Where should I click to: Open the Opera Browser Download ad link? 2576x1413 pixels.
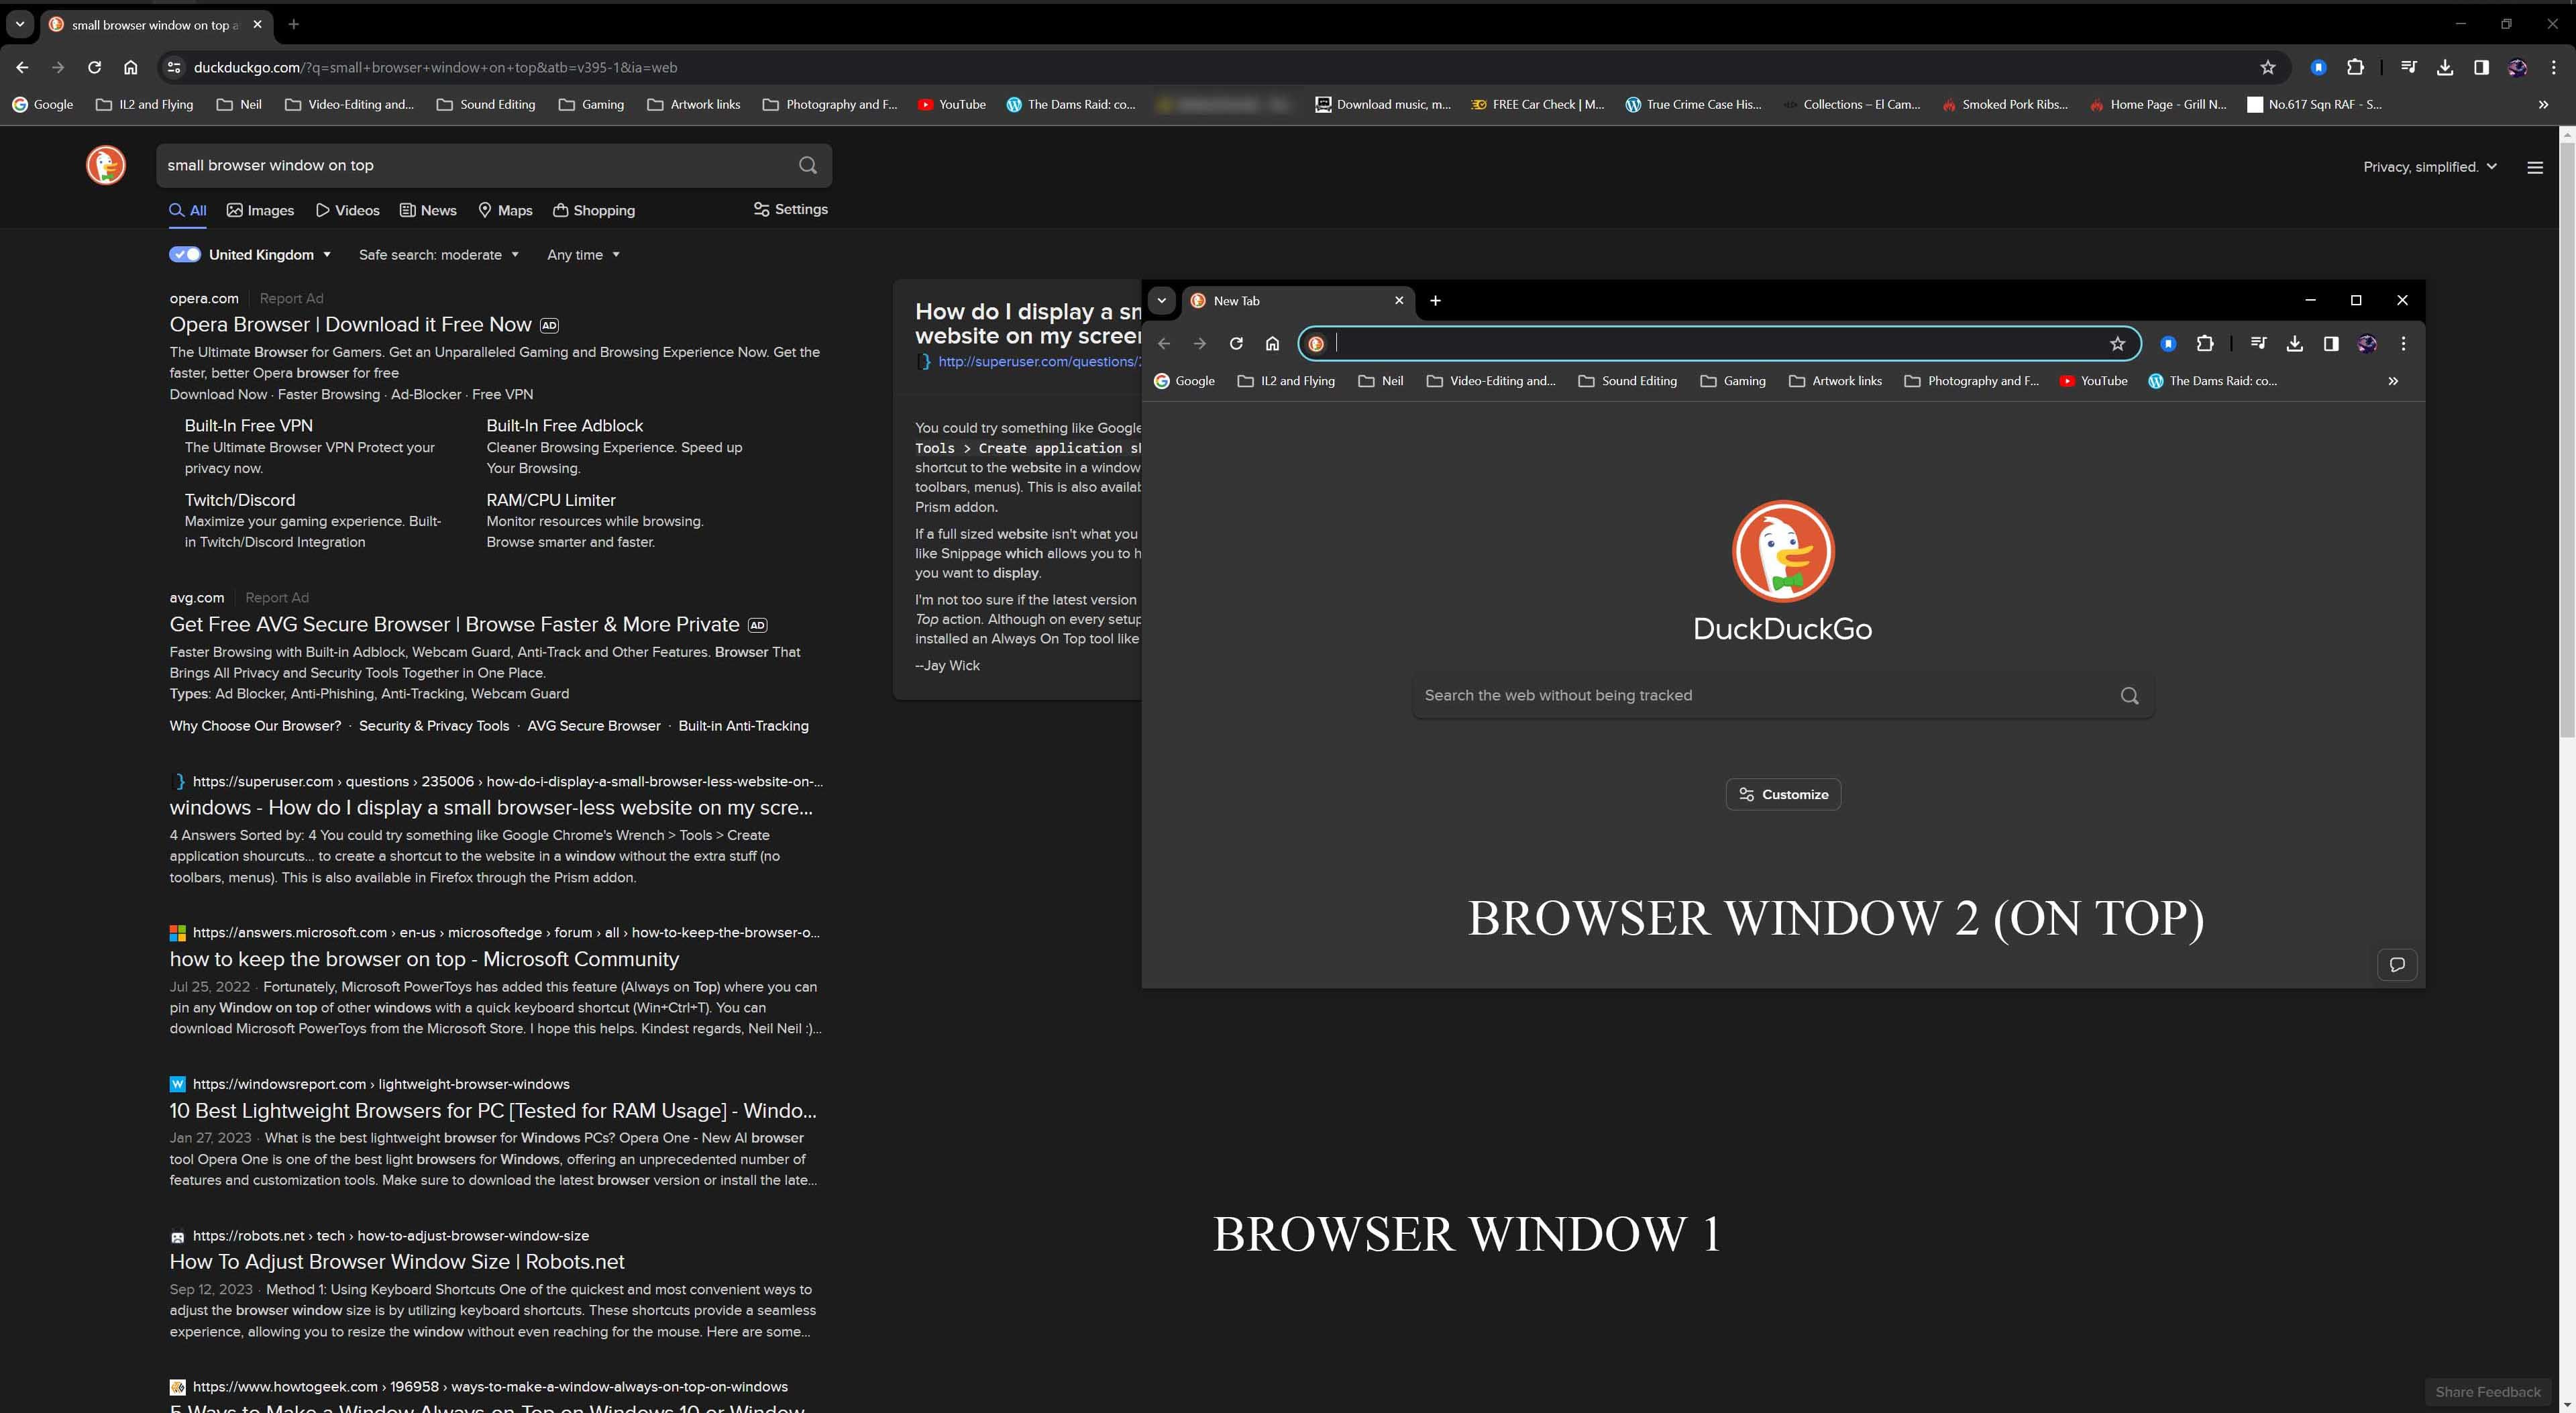click(350, 324)
